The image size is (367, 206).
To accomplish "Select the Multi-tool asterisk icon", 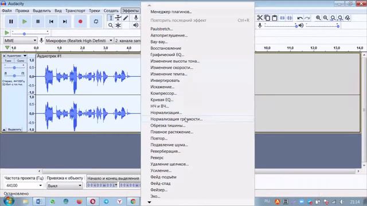I will coord(118,25).
